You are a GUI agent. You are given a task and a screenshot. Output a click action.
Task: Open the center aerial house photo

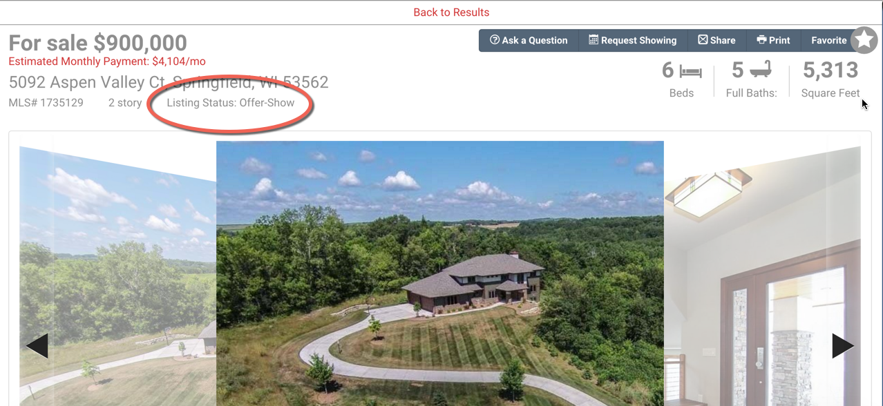(440, 273)
